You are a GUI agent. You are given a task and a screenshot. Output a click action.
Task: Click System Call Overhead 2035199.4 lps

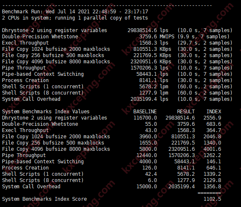149,99
